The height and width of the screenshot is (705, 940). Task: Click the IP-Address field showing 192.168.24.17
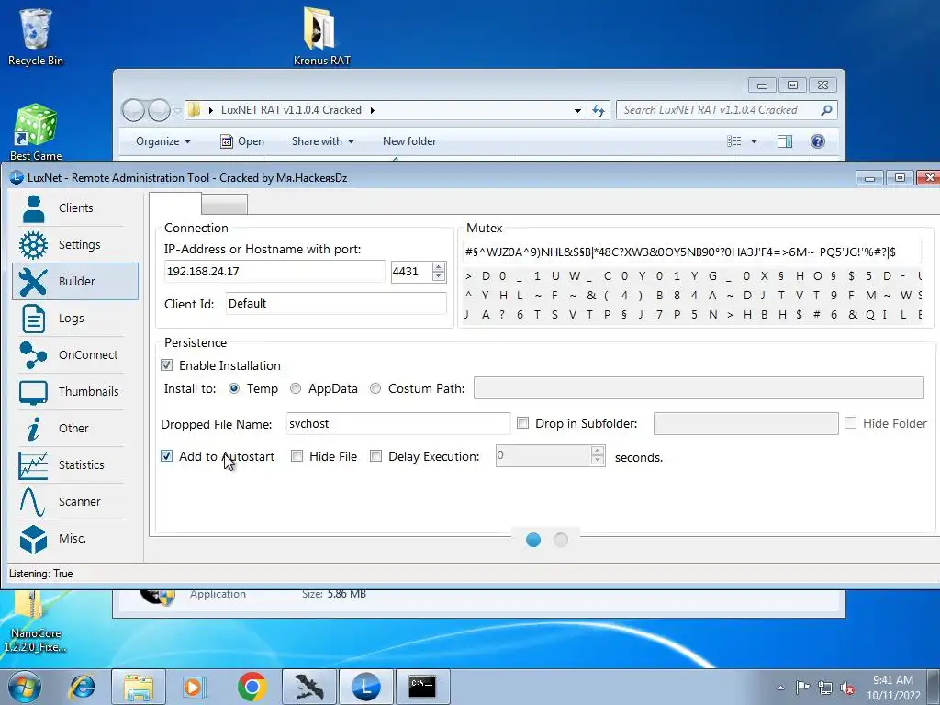click(274, 272)
